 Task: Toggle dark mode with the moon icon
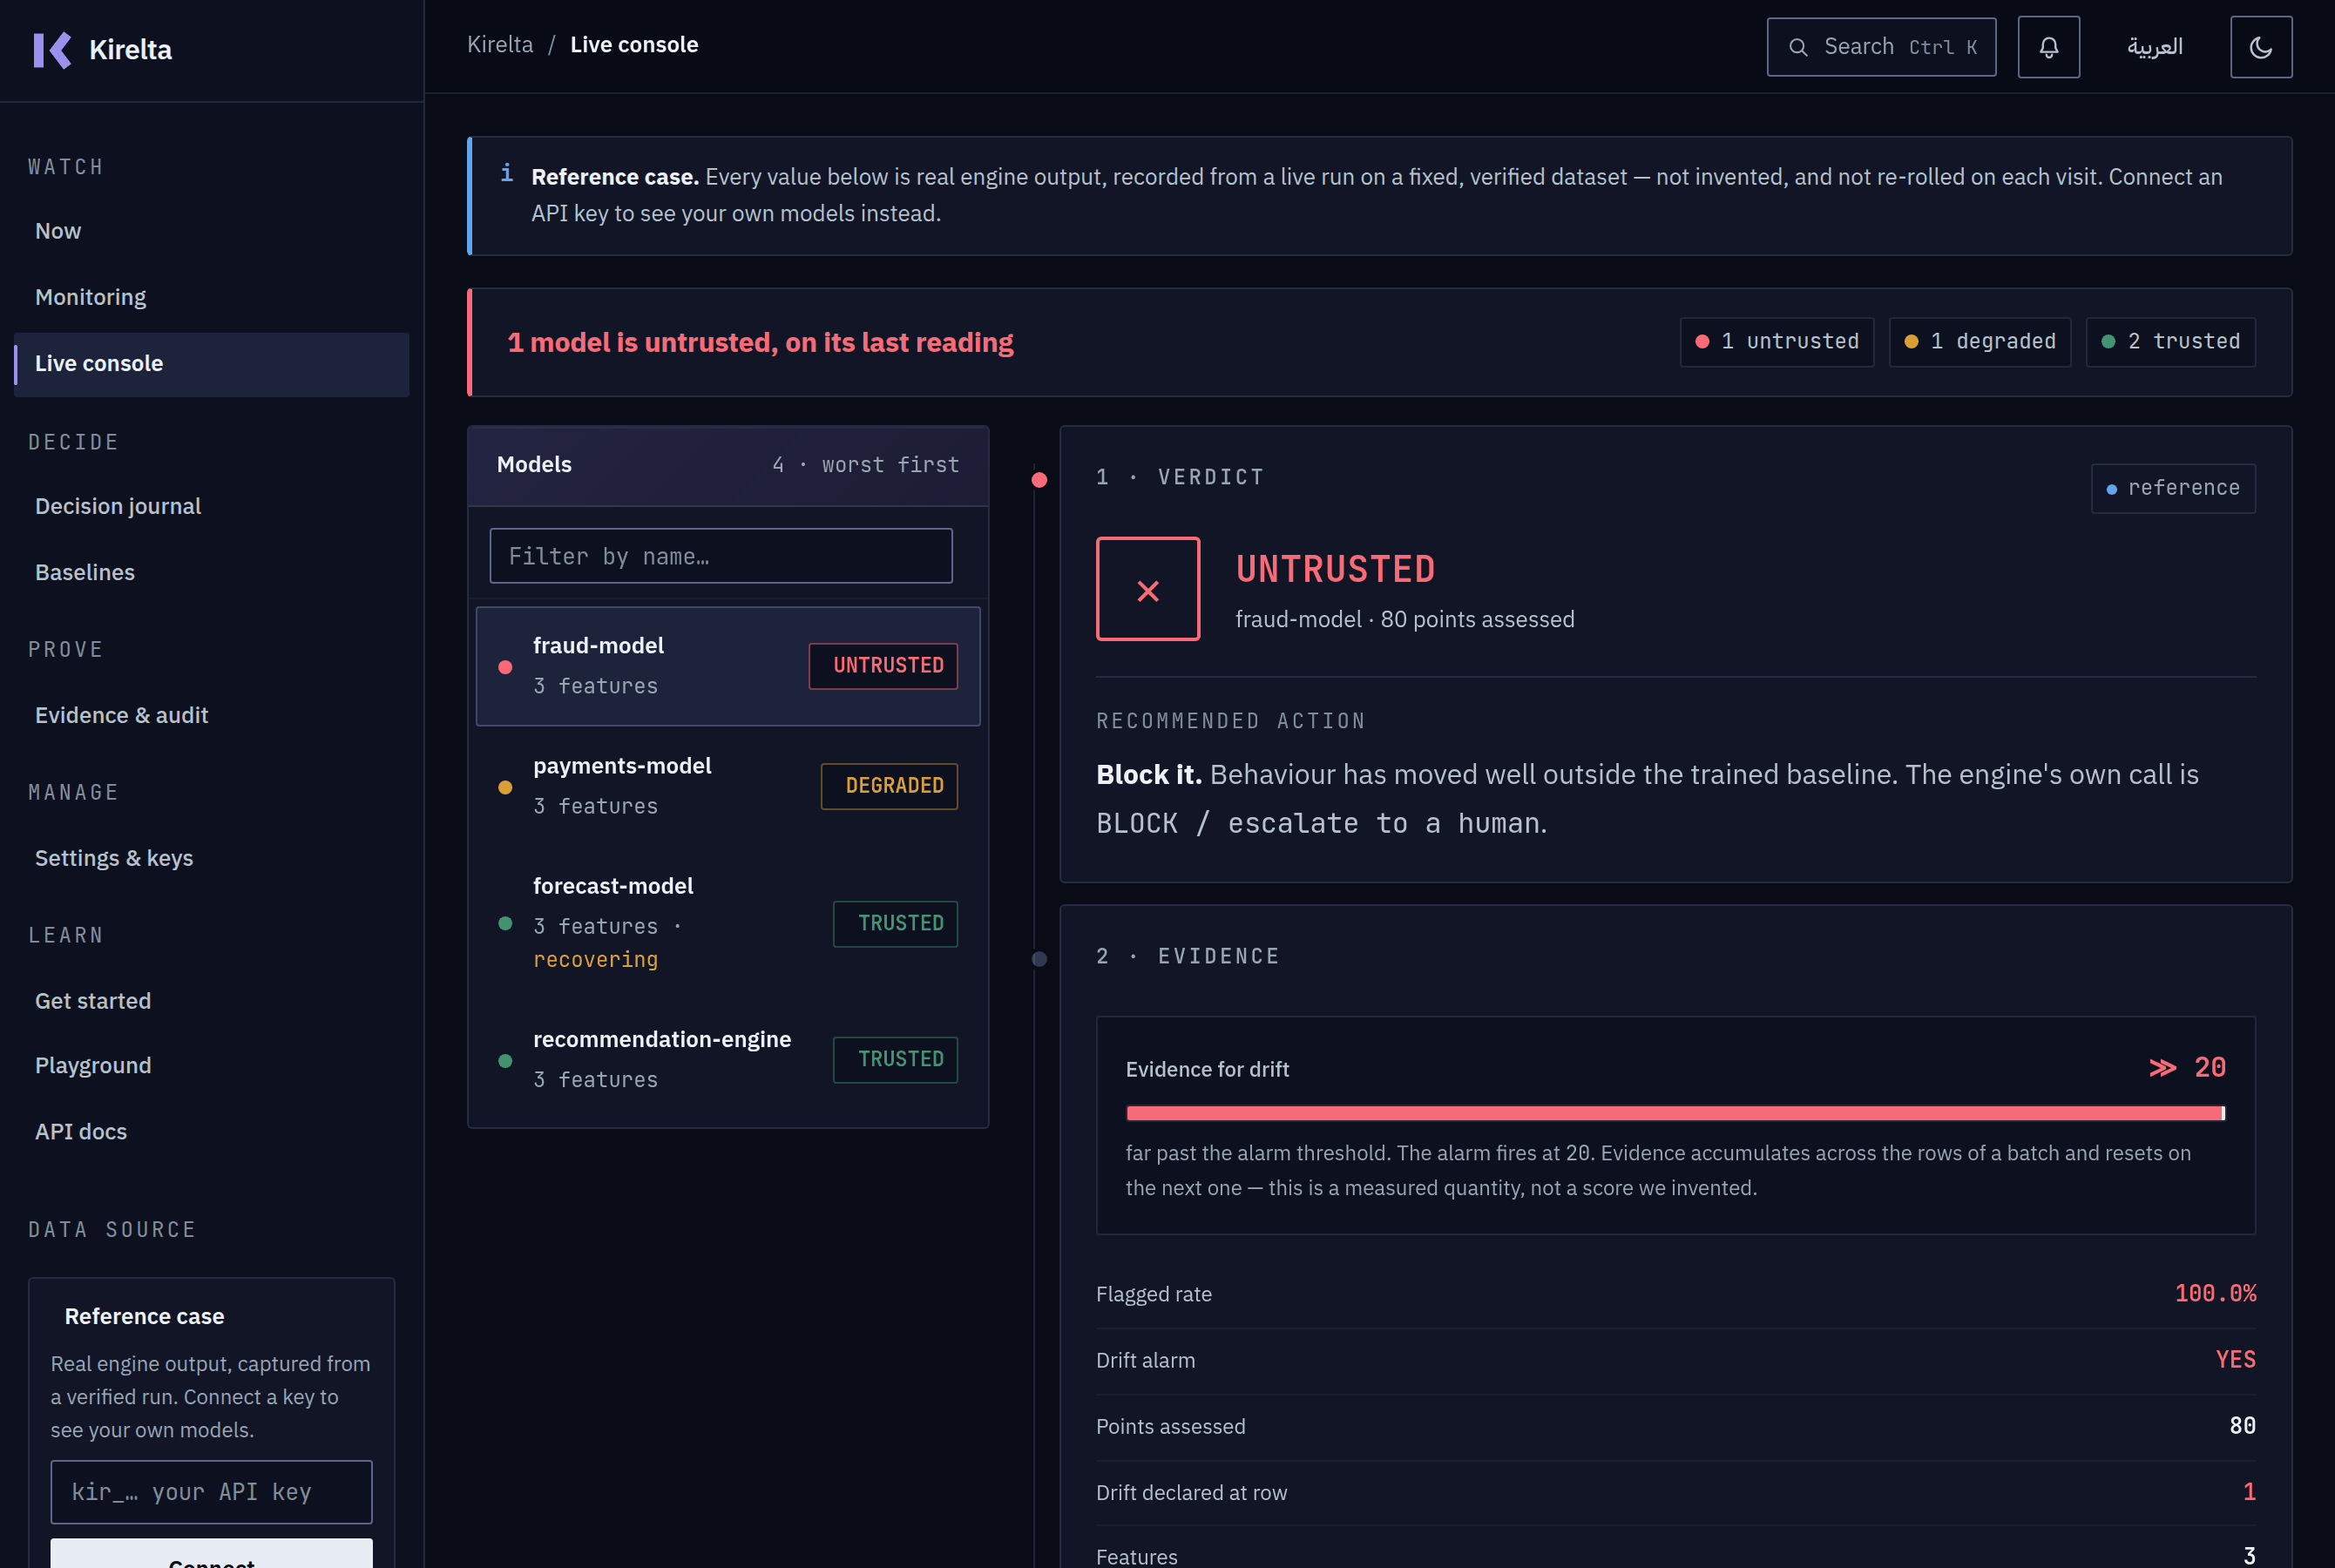(2260, 47)
